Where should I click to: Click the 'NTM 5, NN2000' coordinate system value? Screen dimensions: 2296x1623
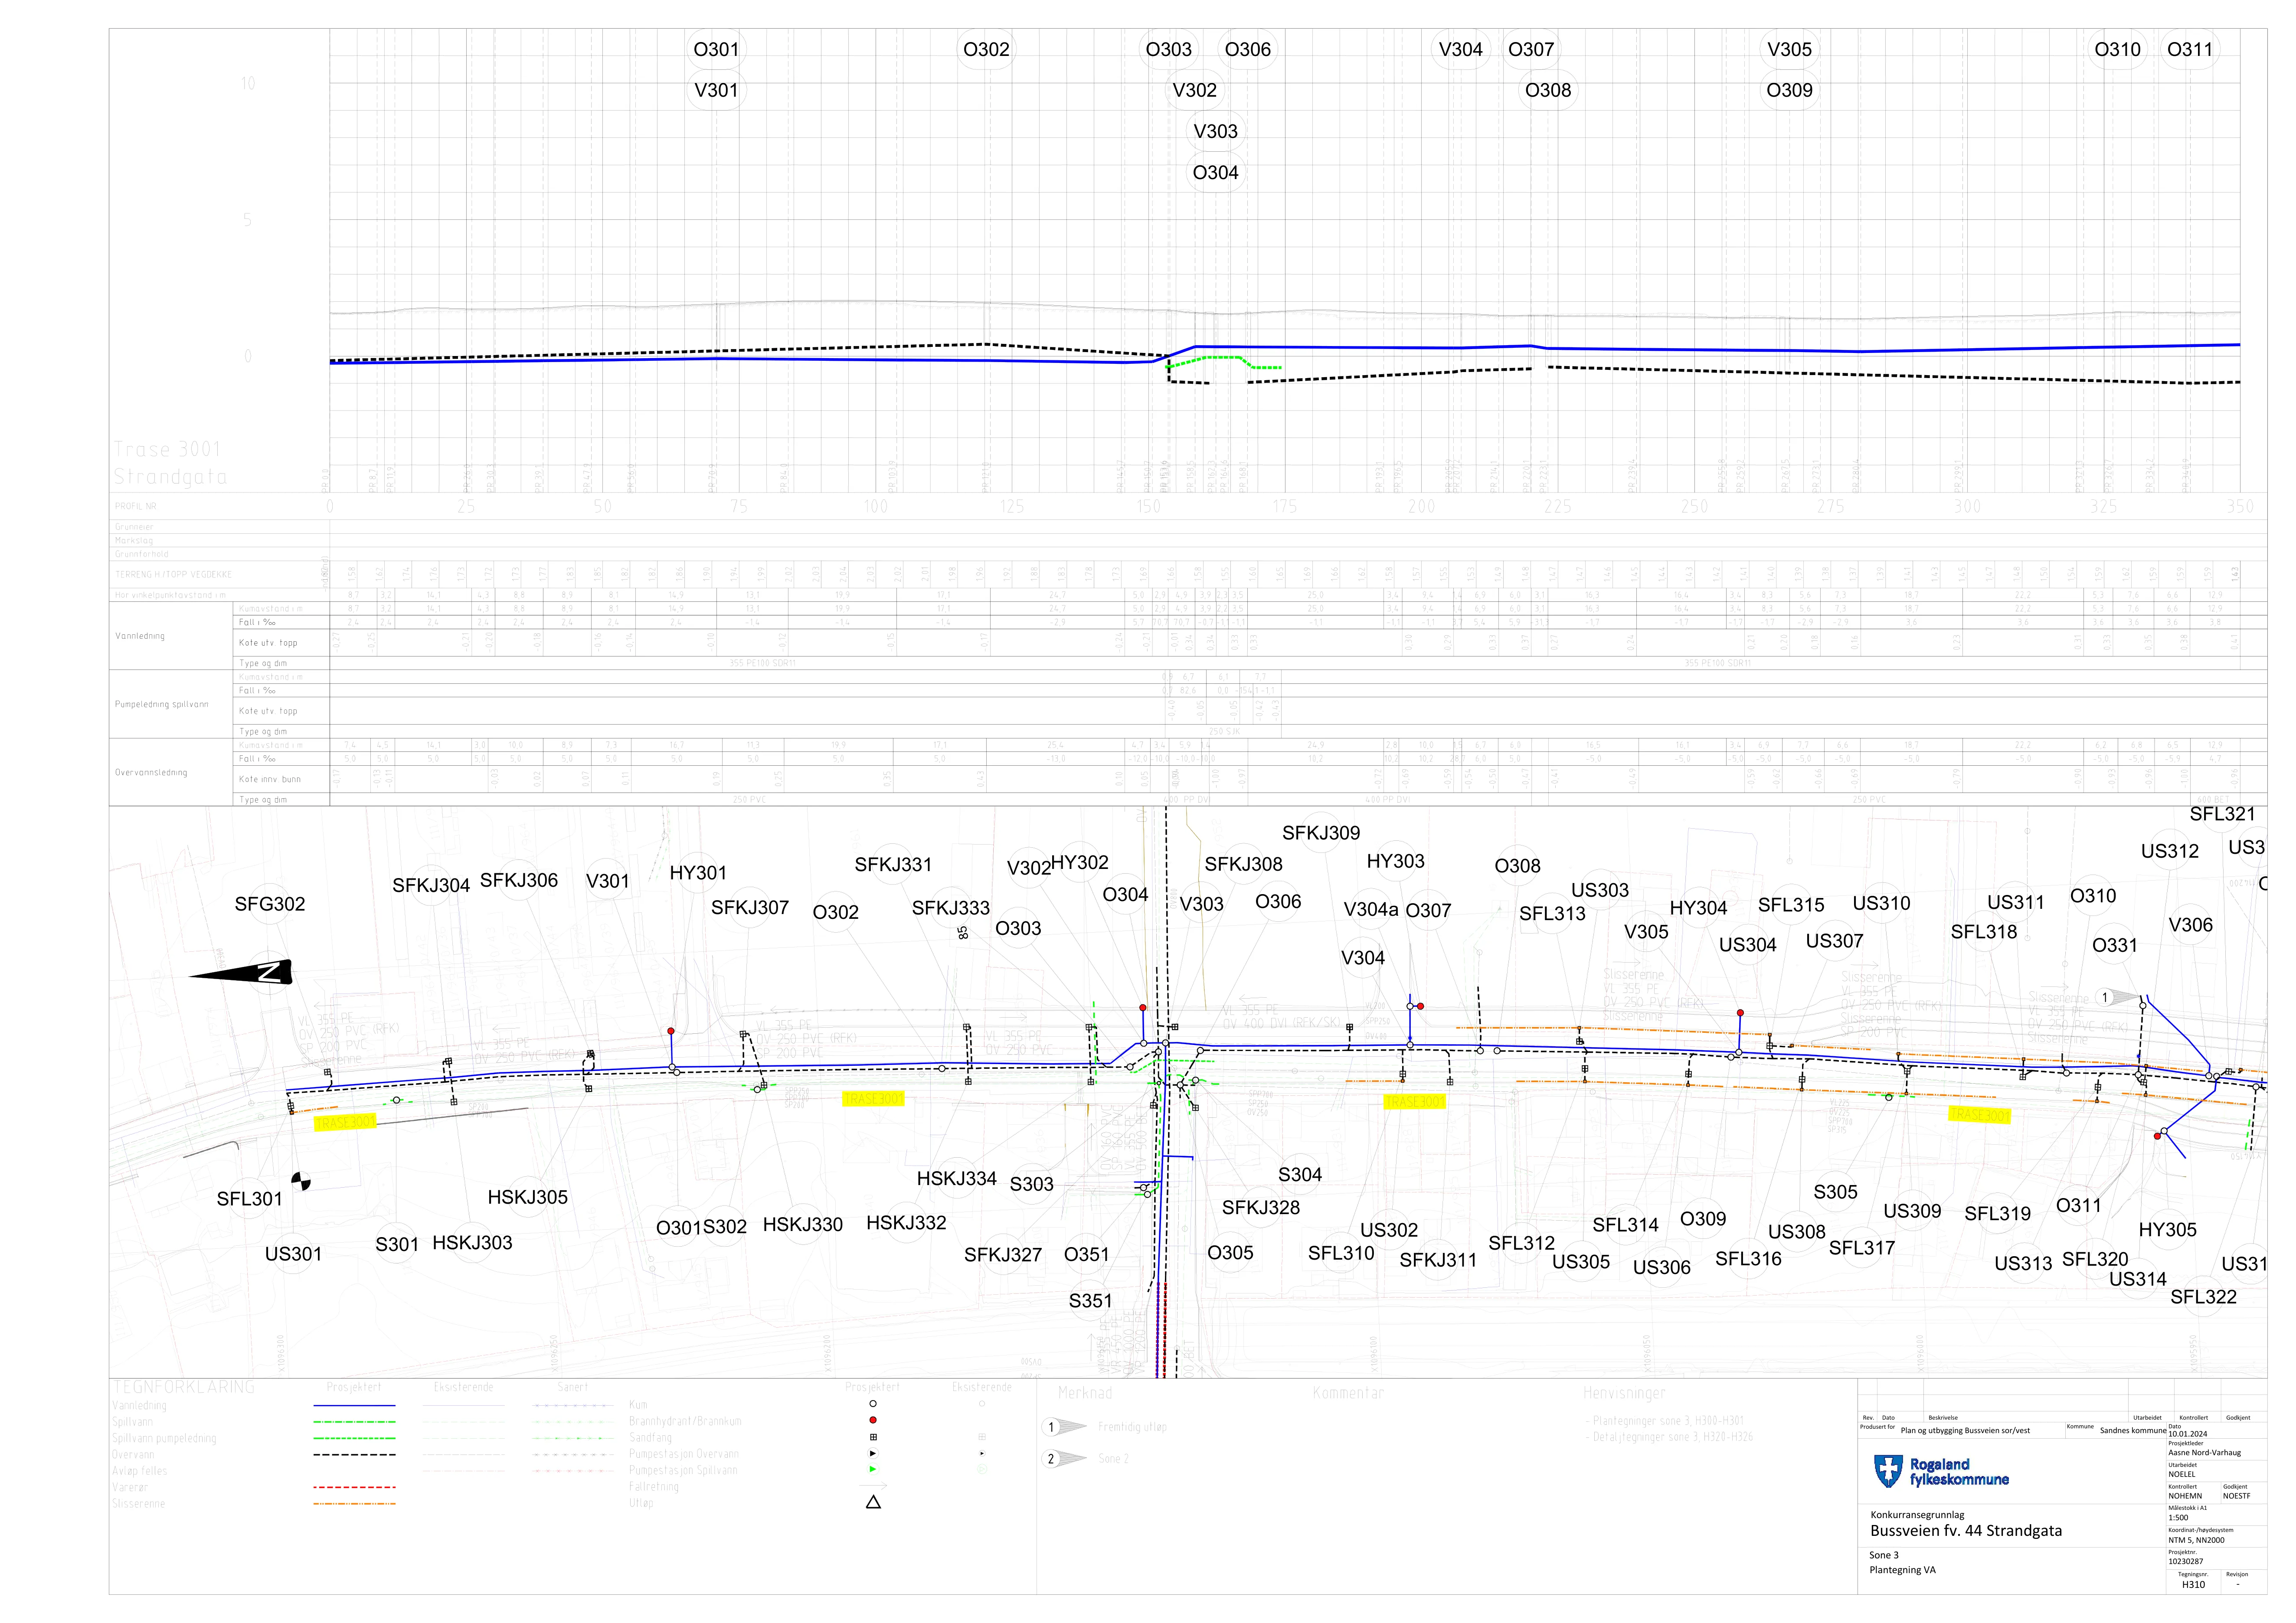tap(2196, 1540)
